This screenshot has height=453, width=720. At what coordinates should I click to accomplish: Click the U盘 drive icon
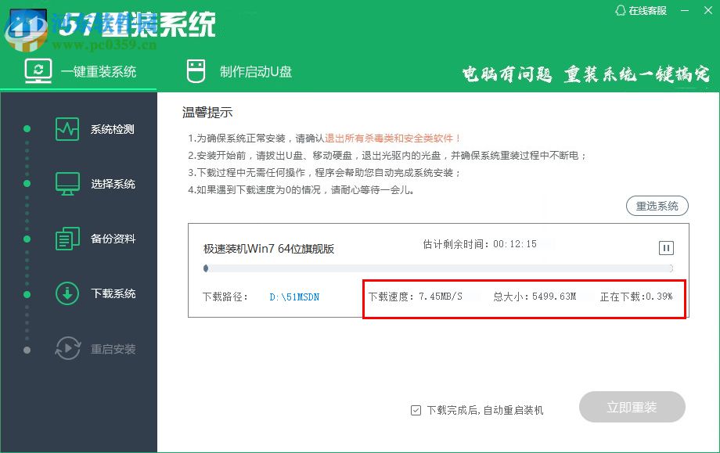coord(195,69)
